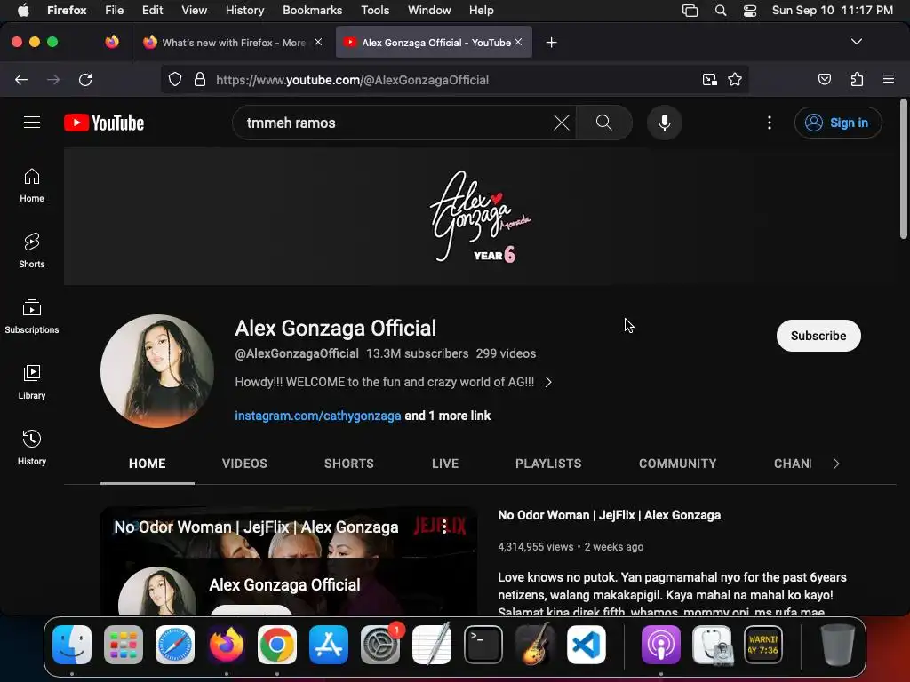Click the @AlexGonzagaOfficial handle
This screenshot has height=682, width=910.
point(297,353)
